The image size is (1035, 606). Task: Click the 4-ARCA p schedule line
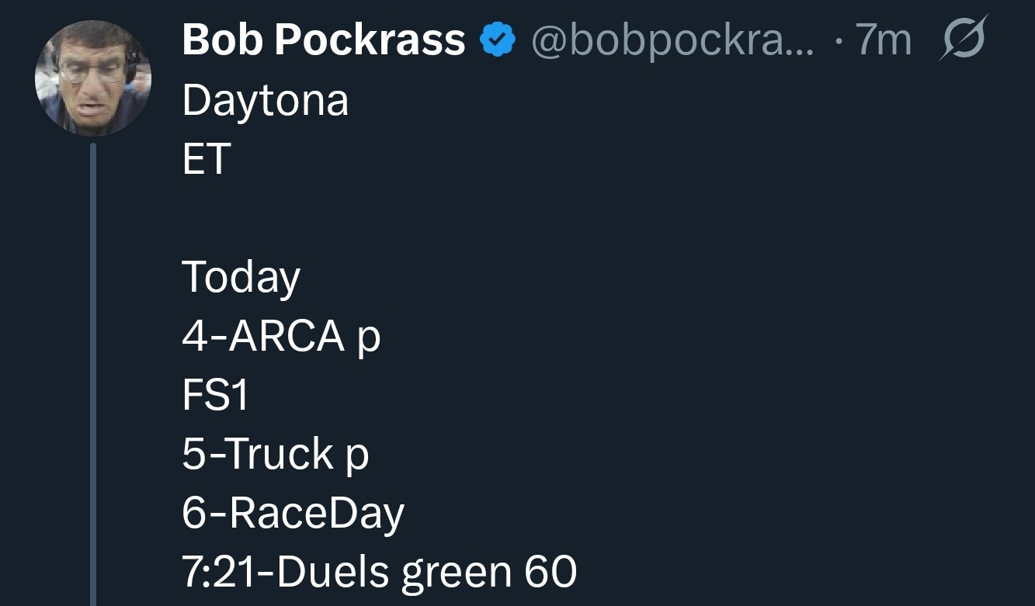click(281, 336)
